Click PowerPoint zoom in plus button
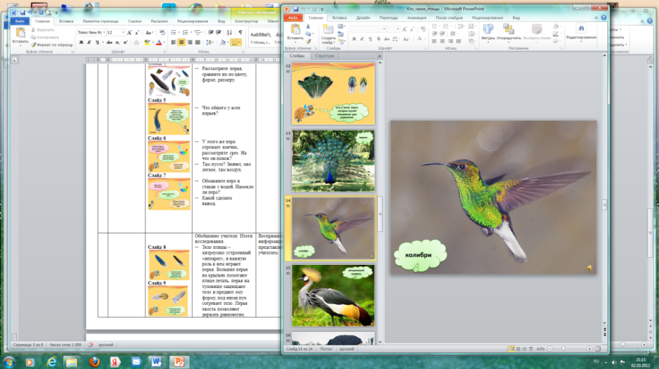This screenshot has height=369, width=659. [589, 349]
